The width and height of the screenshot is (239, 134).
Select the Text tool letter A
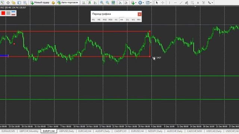[198, 3]
